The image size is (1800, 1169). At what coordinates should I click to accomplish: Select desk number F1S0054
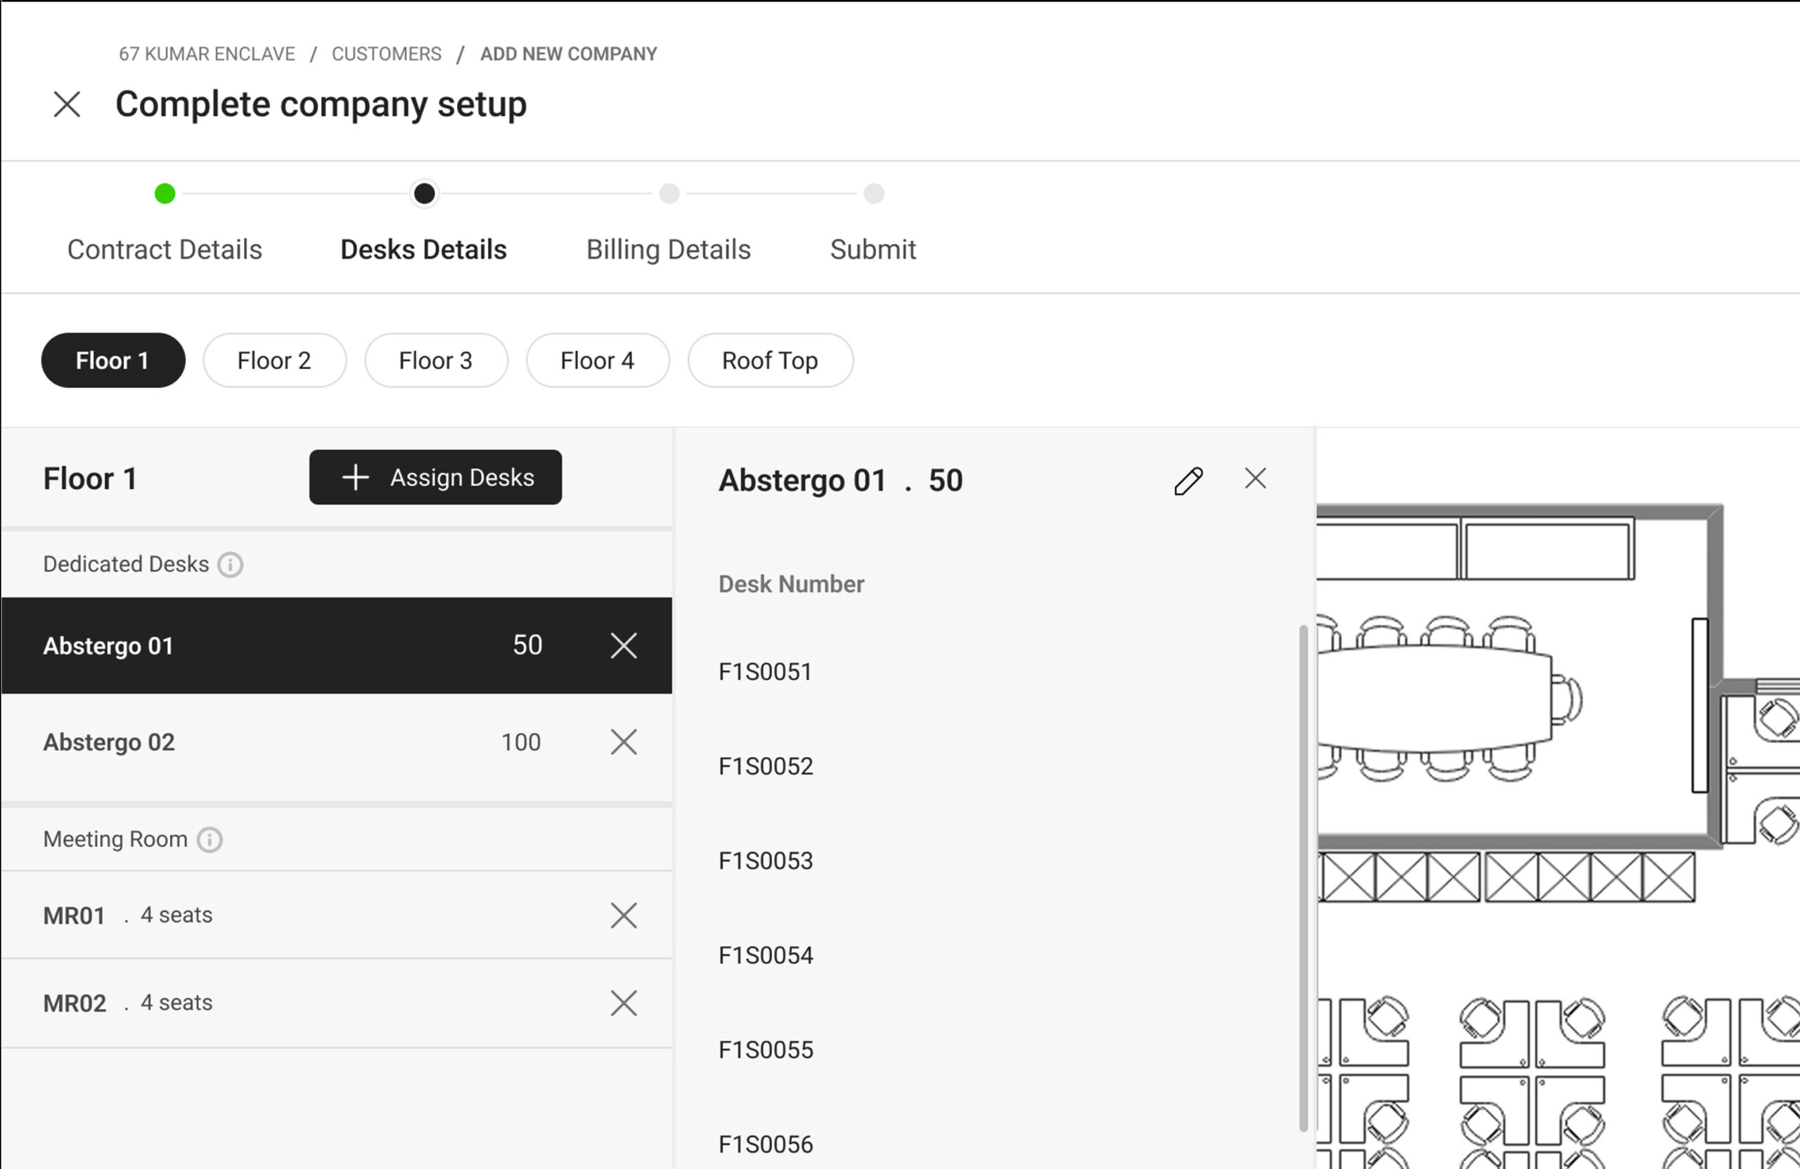click(766, 956)
